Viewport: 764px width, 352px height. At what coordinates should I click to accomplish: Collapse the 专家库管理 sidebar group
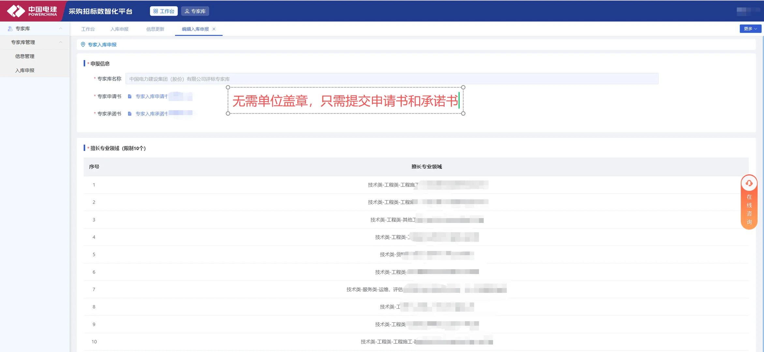tap(60, 42)
